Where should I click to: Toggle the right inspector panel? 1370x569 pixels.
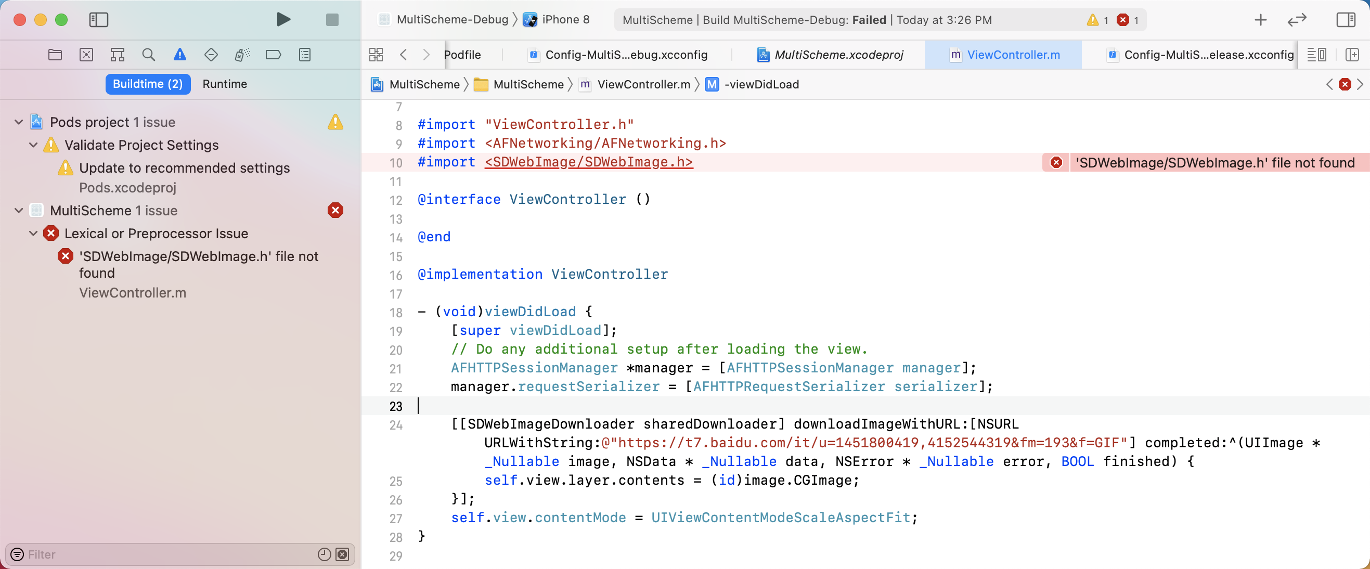coord(1345,20)
